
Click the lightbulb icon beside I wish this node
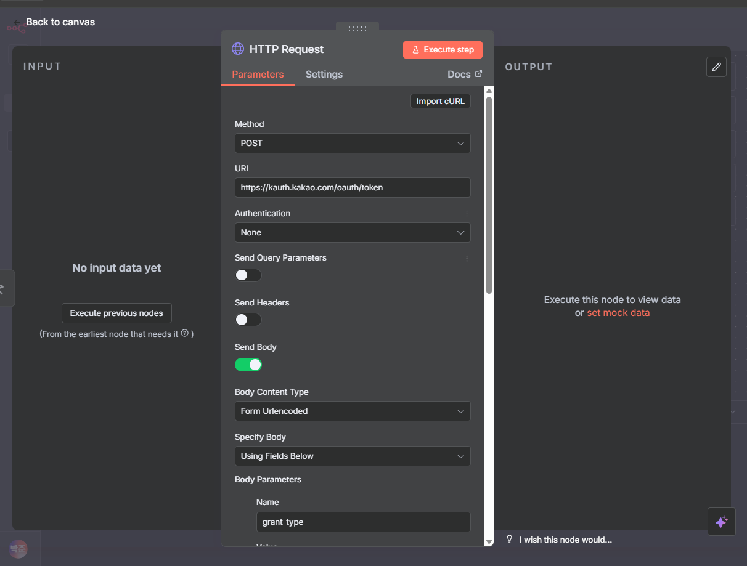(x=510, y=539)
